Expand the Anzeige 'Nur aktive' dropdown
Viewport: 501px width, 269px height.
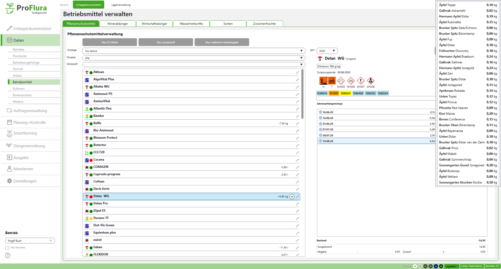[194, 51]
